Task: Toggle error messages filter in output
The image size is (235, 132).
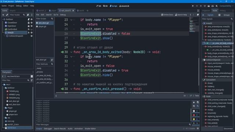Action: (195, 115)
